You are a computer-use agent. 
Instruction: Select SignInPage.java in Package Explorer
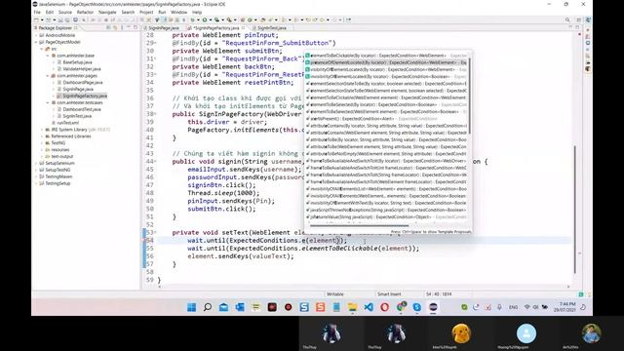(x=78, y=89)
